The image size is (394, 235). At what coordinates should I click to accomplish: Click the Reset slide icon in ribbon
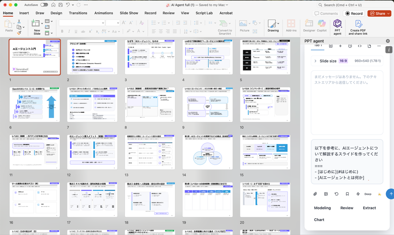click(47, 27)
